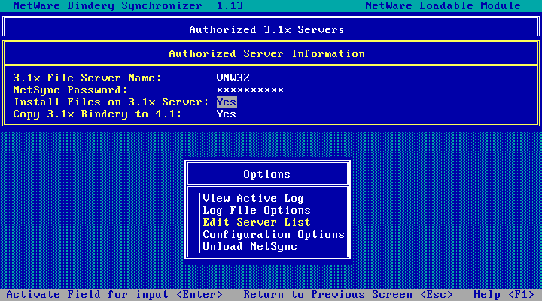Click the Authorized 3.1x Servers header
Viewport: 542px width, 301px height.
click(x=266, y=29)
